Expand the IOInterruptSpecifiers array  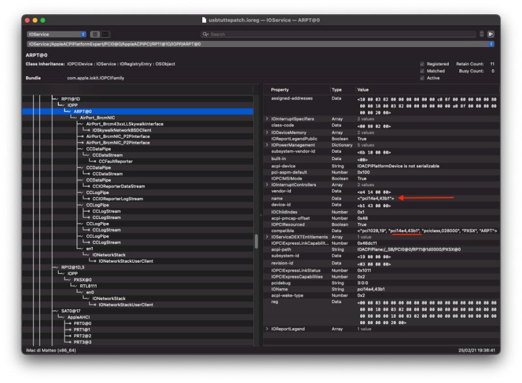point(267,118)
